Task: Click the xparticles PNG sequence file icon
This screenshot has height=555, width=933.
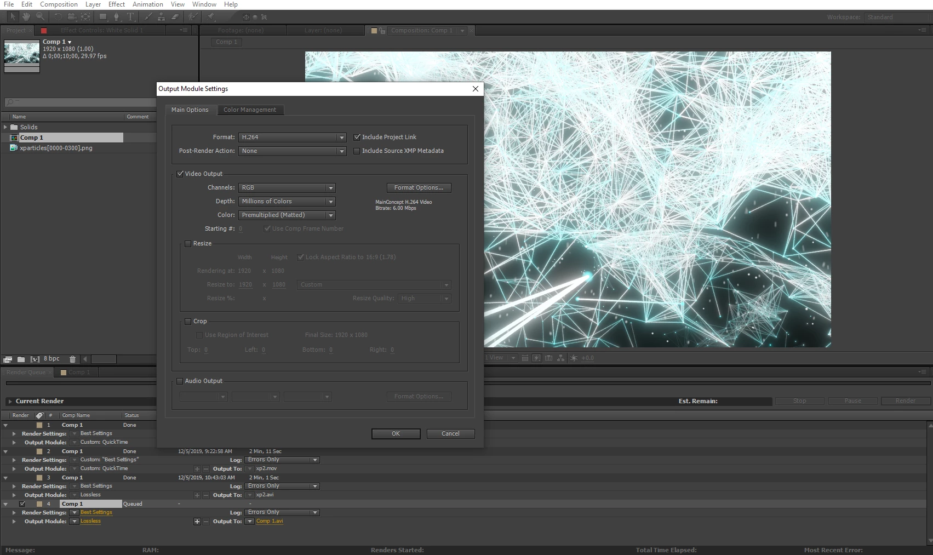Action: pyautogui.click(x=14, y=148)
